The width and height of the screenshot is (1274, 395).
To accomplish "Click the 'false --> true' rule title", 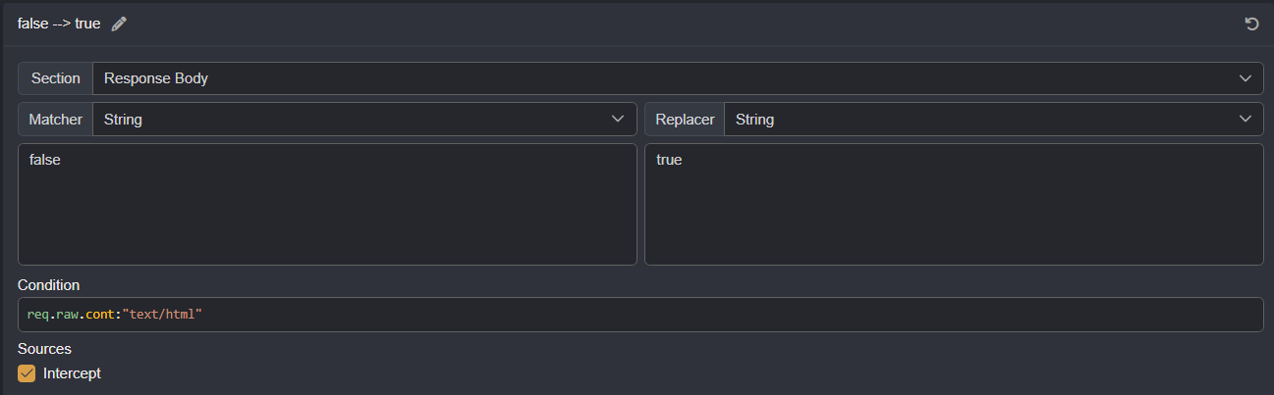I will [59, 24].
